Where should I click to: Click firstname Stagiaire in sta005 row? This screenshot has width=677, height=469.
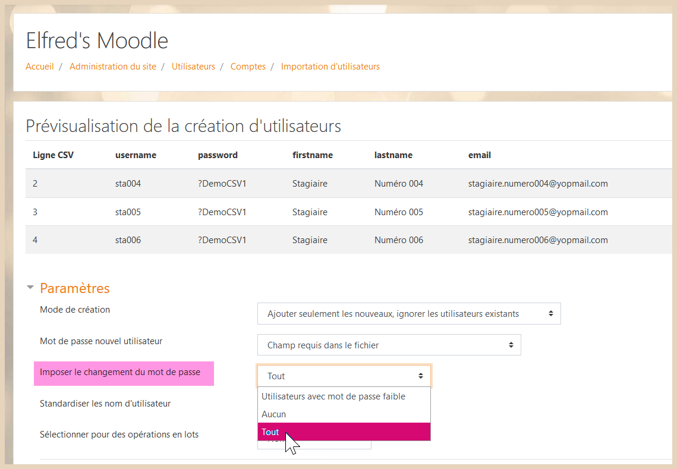pyautogui.click(x=310, y=212)
